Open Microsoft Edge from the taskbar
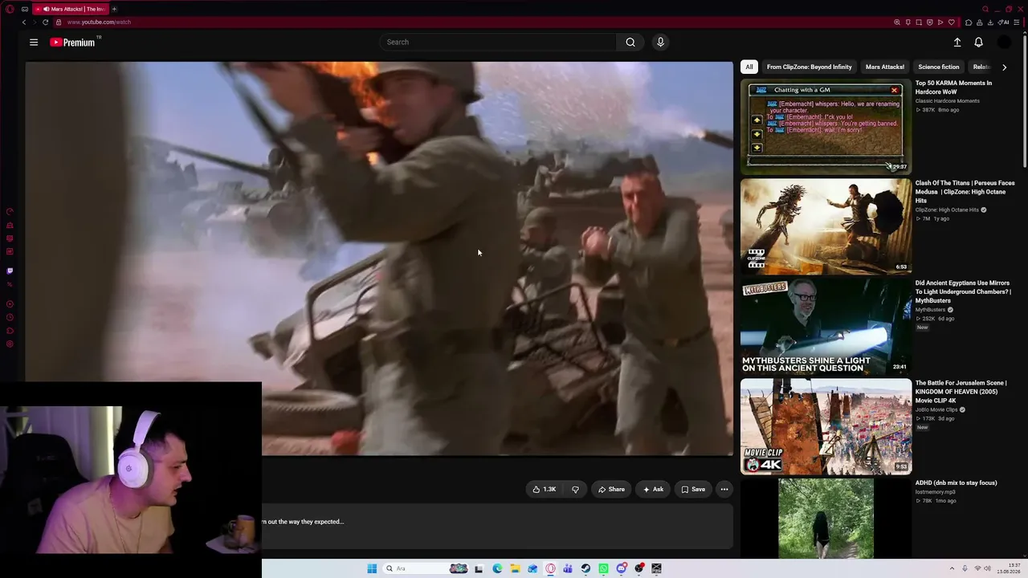 [x=497, y=568]
